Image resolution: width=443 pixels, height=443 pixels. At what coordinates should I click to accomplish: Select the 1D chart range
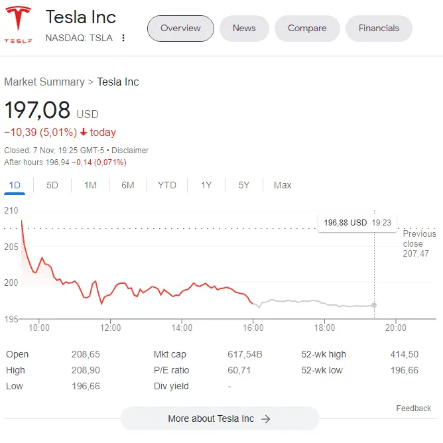coord(15,185)
